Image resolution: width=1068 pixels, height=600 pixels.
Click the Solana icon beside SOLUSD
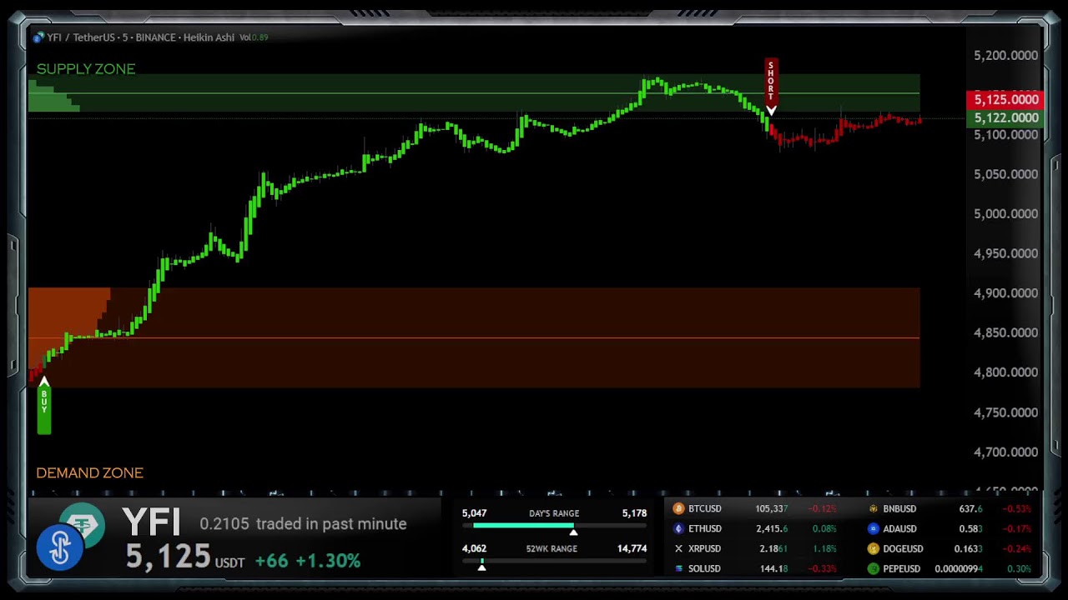coord(678,568)
